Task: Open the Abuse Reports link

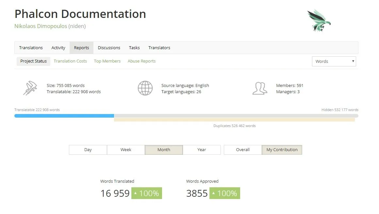Action: coord(142,61)
